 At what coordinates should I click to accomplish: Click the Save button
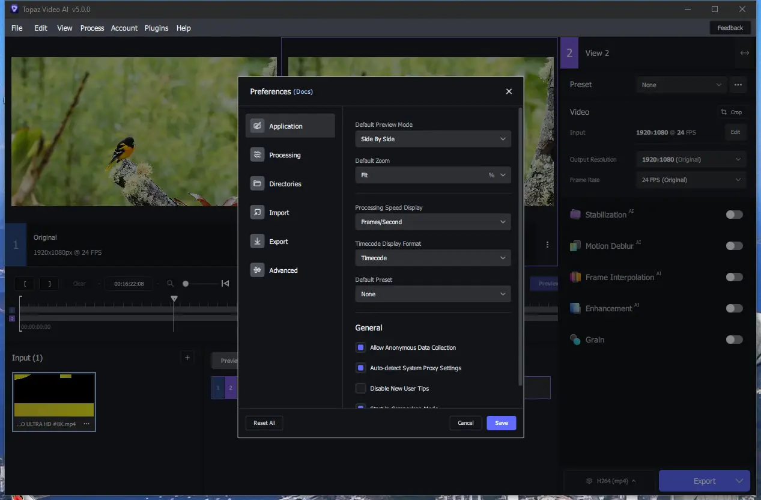pyautogui.click(x=502, y=423)
